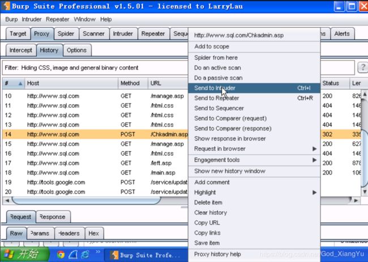Open the Repeater menu in menu bar
368x262 pixels.
pos(58,19)
